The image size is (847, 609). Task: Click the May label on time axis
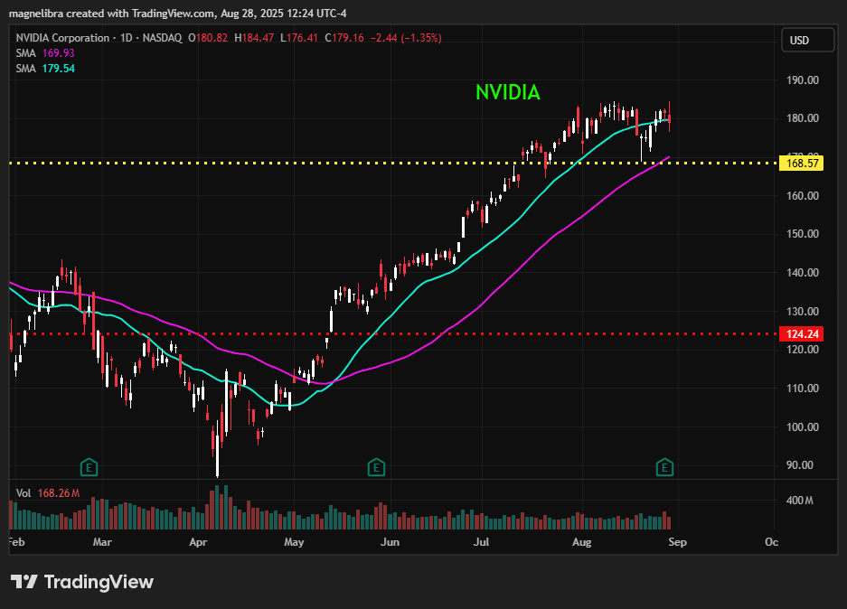pos(294,541)
